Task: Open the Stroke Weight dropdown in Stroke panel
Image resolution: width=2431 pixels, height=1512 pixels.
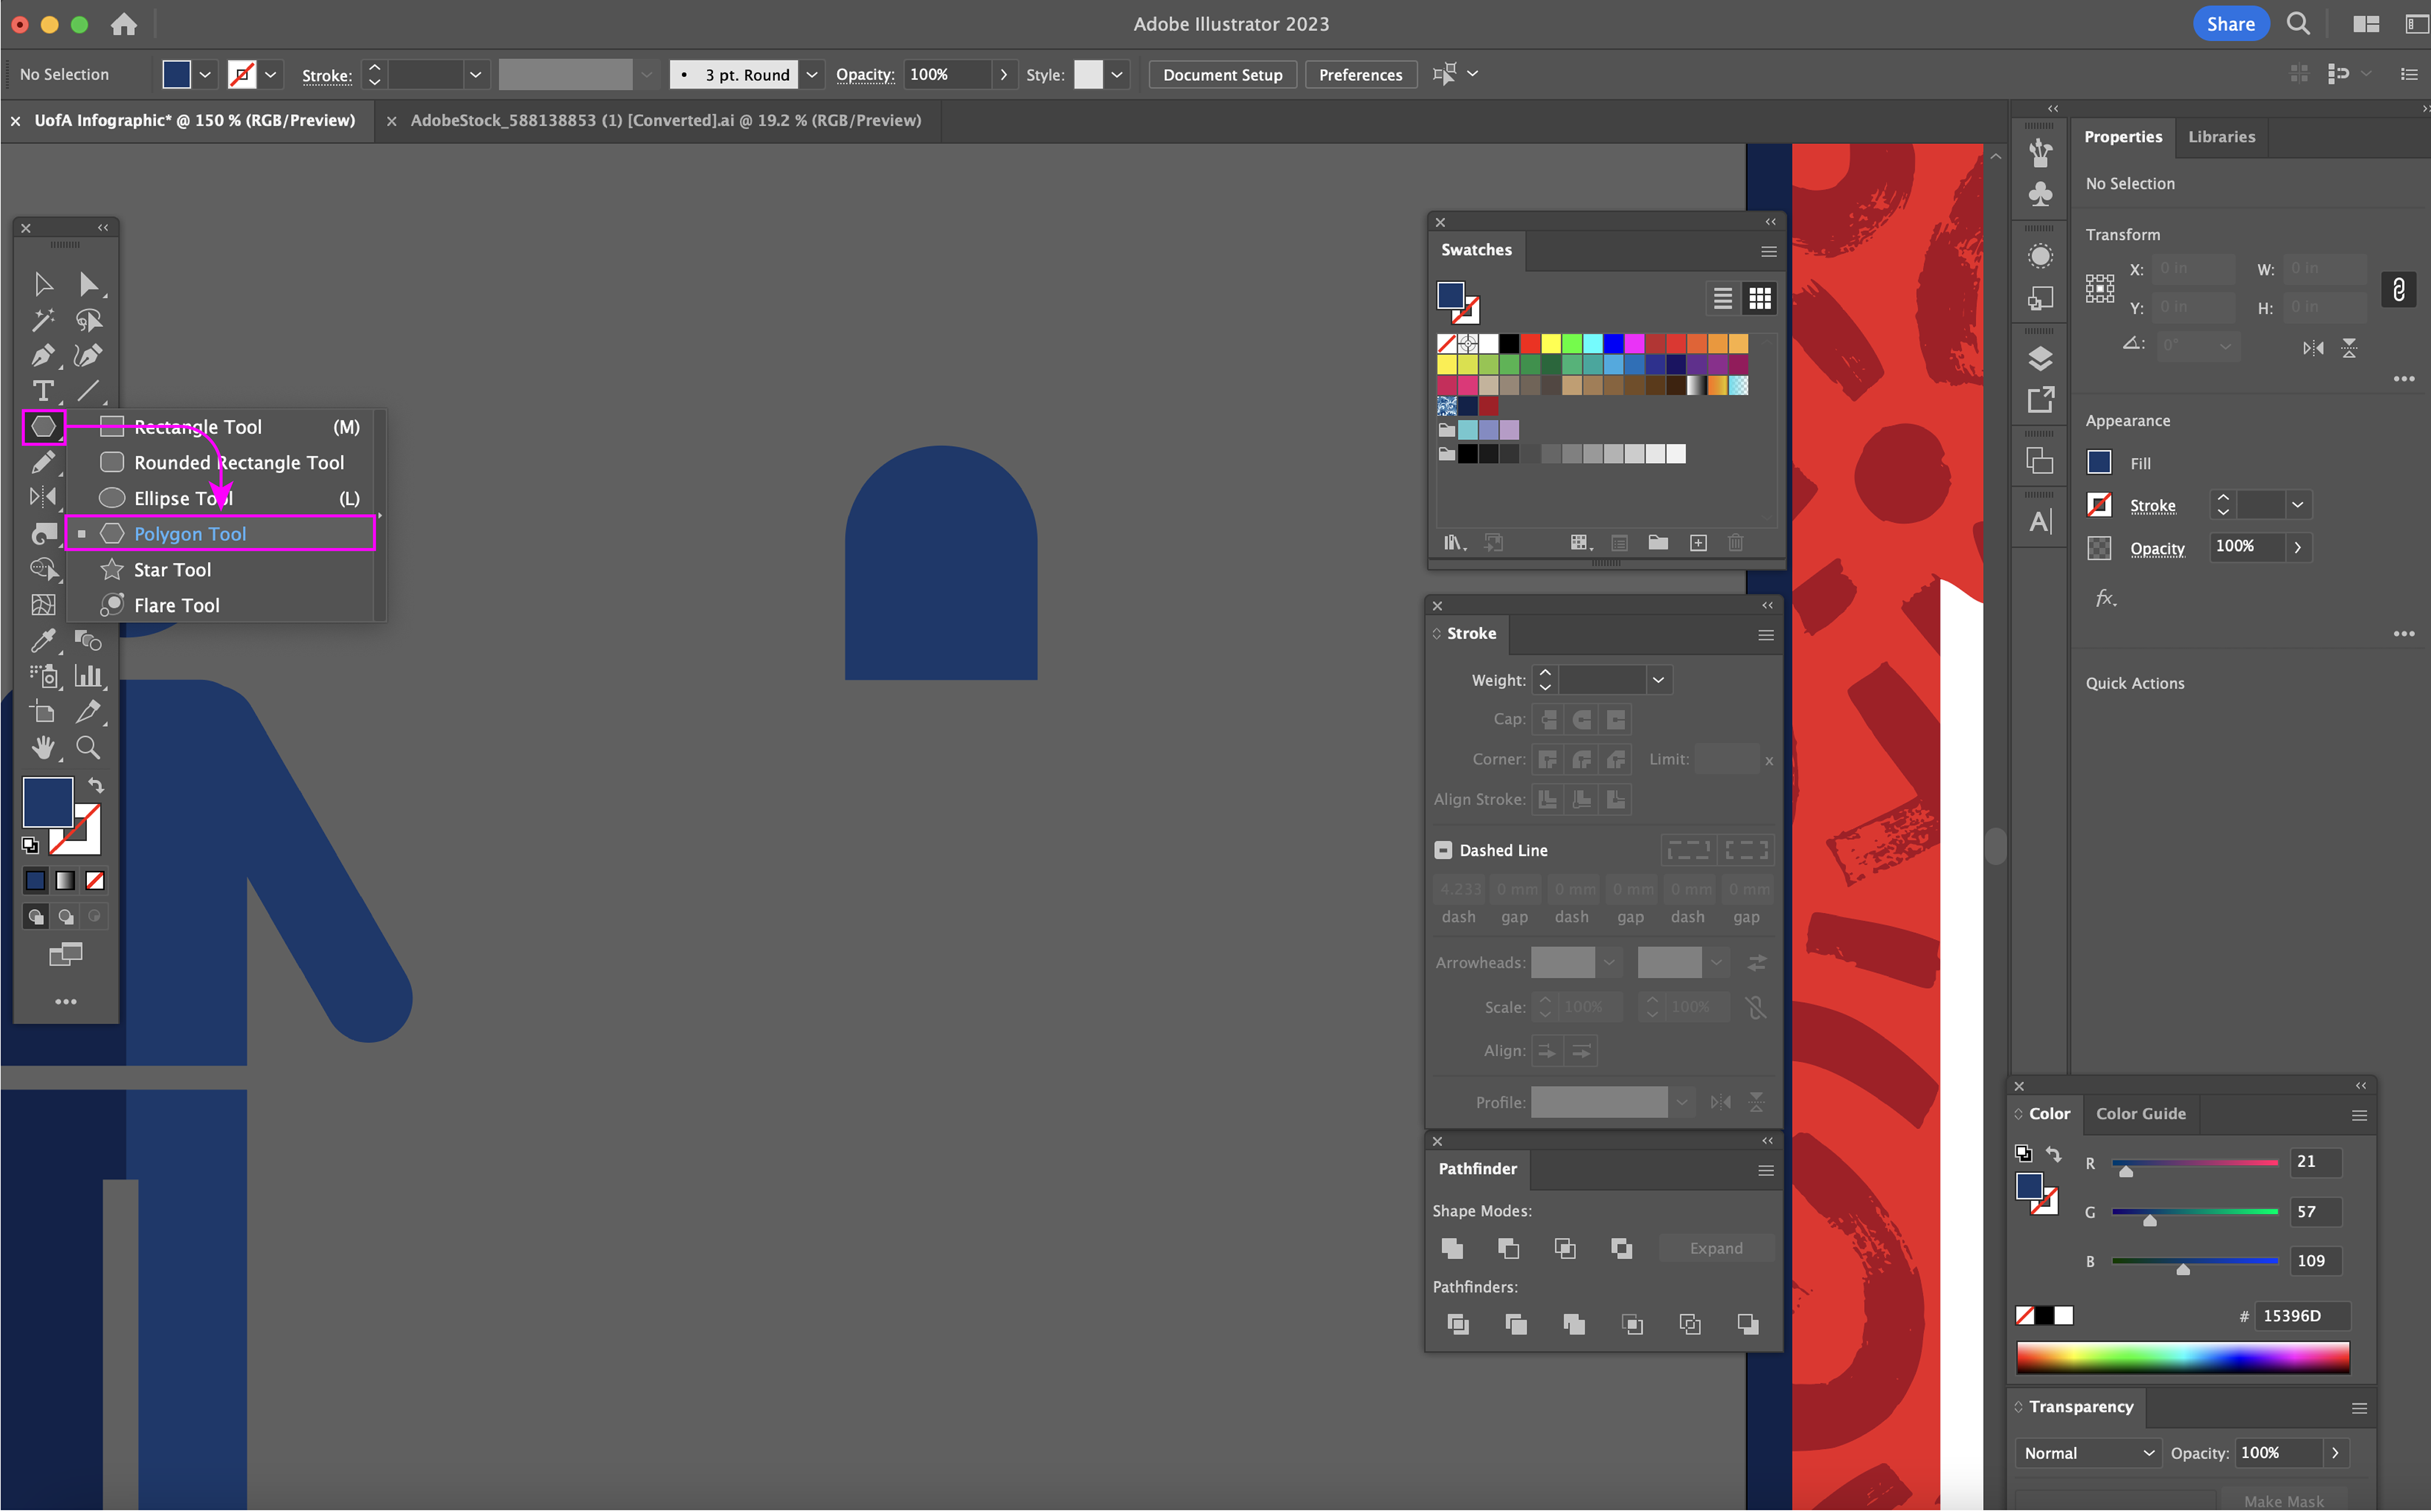Action: pyautogui.click(x=1658, y=680)
